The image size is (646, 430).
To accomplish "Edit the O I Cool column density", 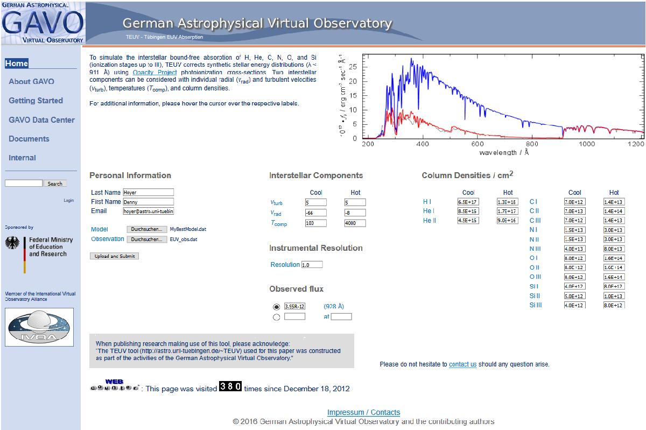I will point(574,258).
